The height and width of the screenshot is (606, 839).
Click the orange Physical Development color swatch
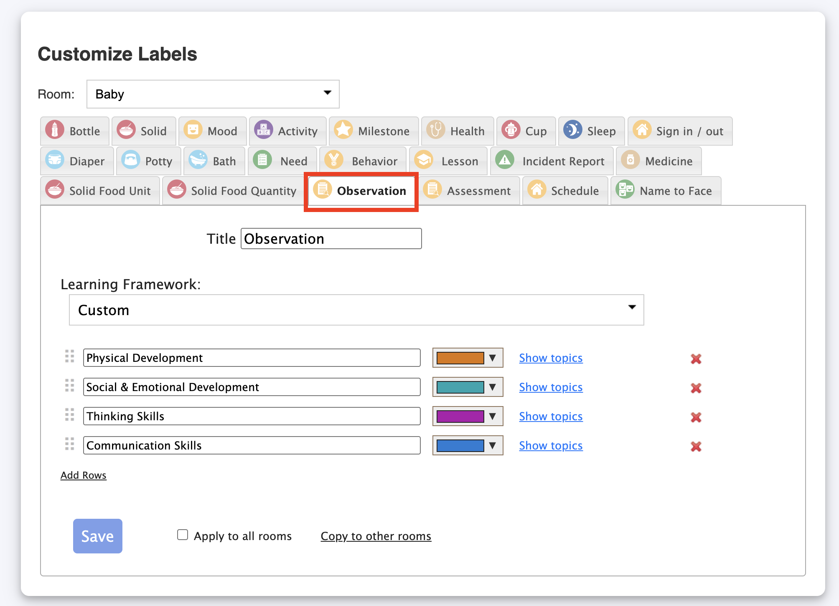460,358
